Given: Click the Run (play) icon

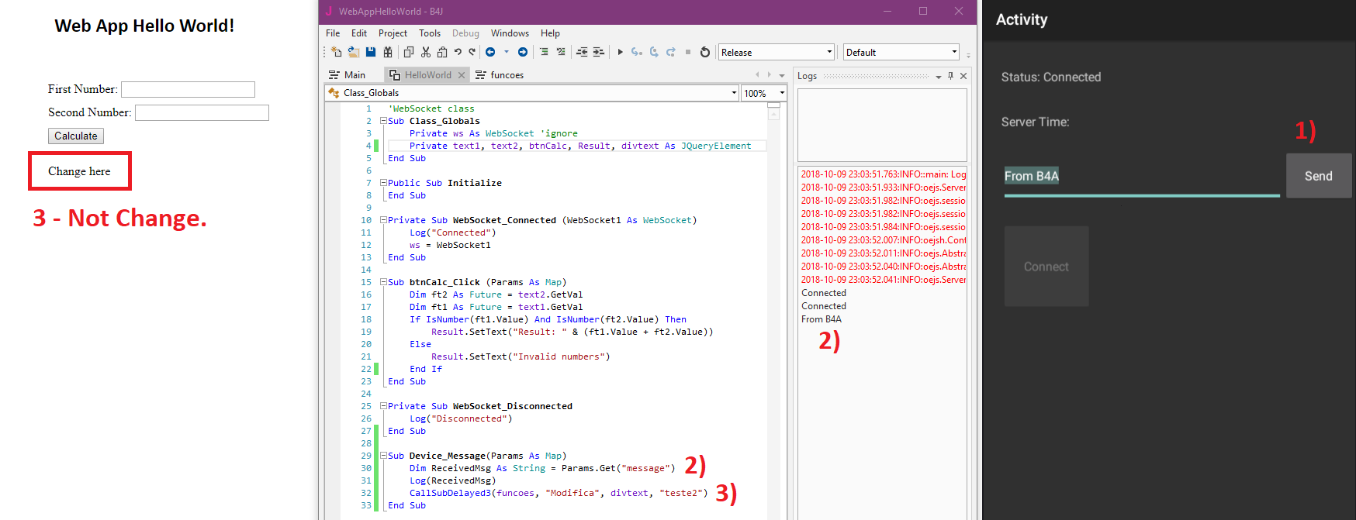Looking at the screenshot, I should coord(620,52).
